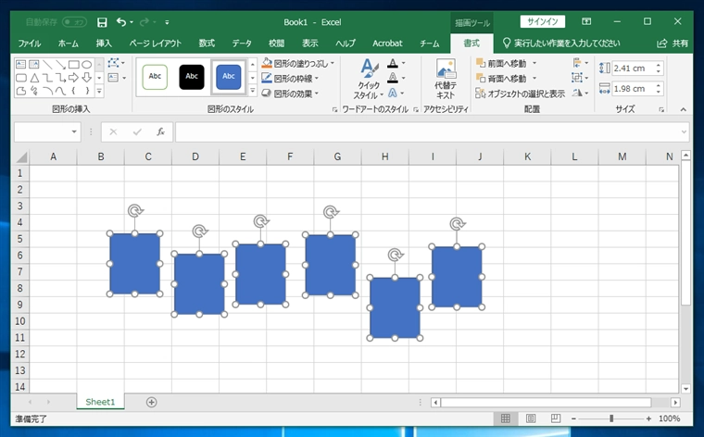Screen dimensions: 704x437
Task: Click the zoom slider in status bar
Action: point(611,419)
